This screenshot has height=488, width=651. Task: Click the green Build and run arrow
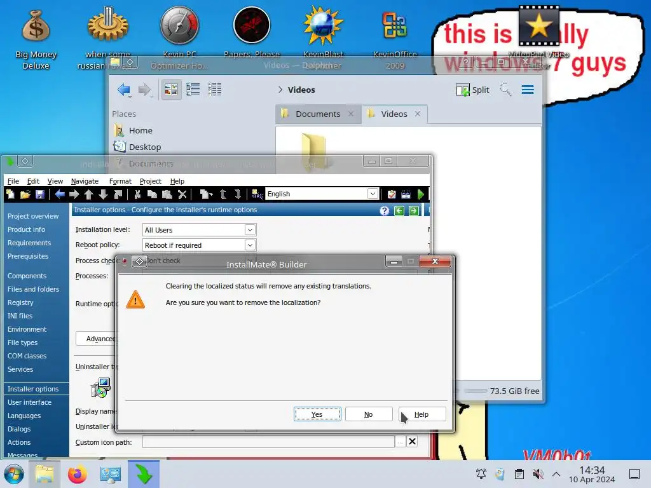[421, 194]
